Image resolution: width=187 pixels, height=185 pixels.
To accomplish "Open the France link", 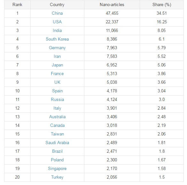I will (x=57, y=74).
